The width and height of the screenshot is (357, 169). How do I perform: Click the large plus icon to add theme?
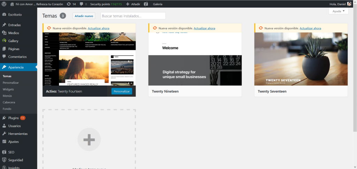89,140
